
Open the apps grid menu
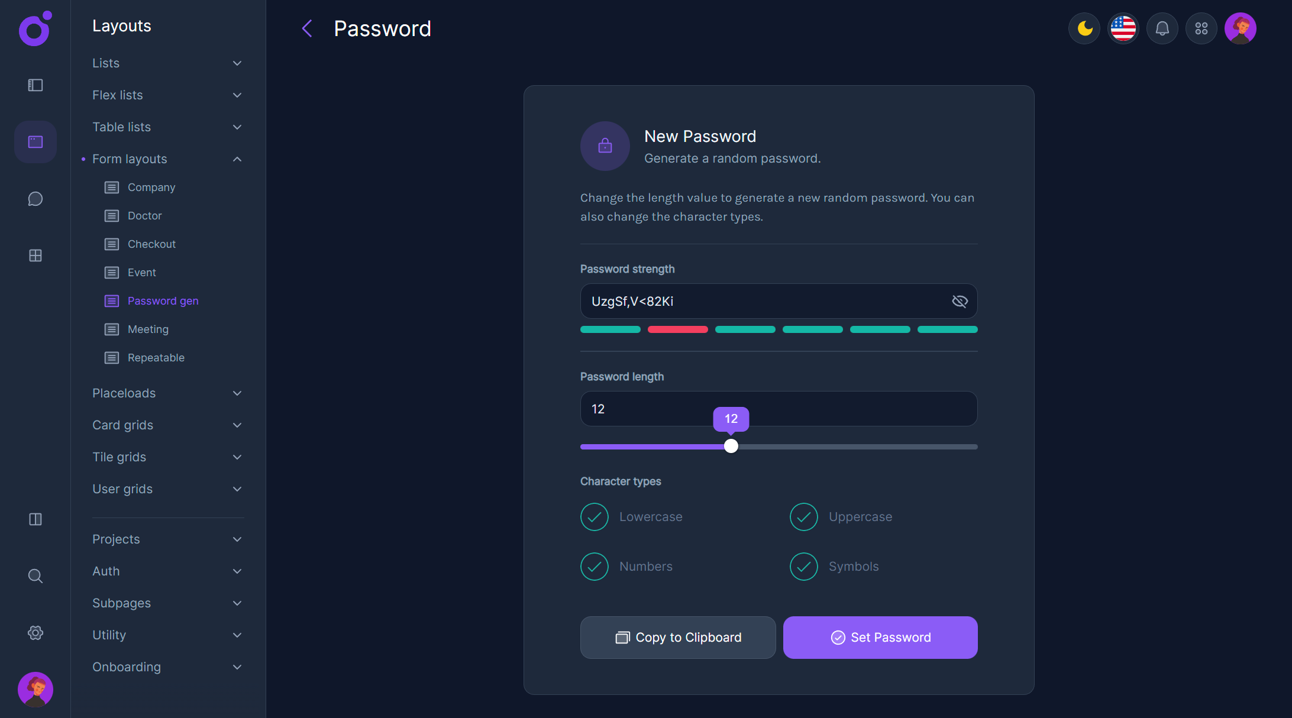[x=1201, y=28]
